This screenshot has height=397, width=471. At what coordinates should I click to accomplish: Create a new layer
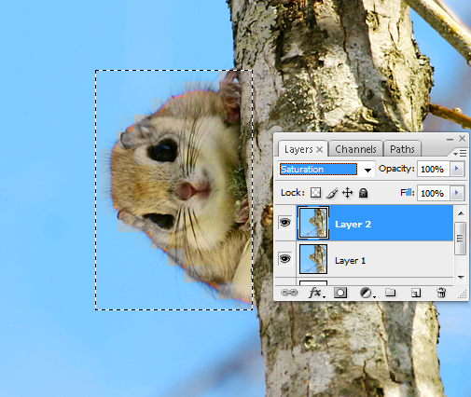tap(416, 293)
